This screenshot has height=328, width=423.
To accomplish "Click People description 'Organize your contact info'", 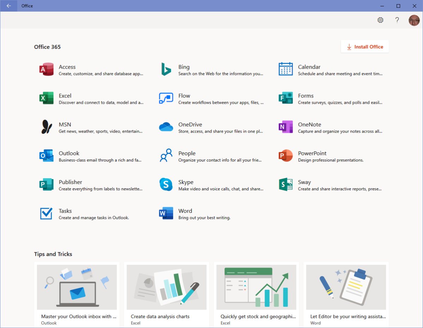I will (220, 160).
